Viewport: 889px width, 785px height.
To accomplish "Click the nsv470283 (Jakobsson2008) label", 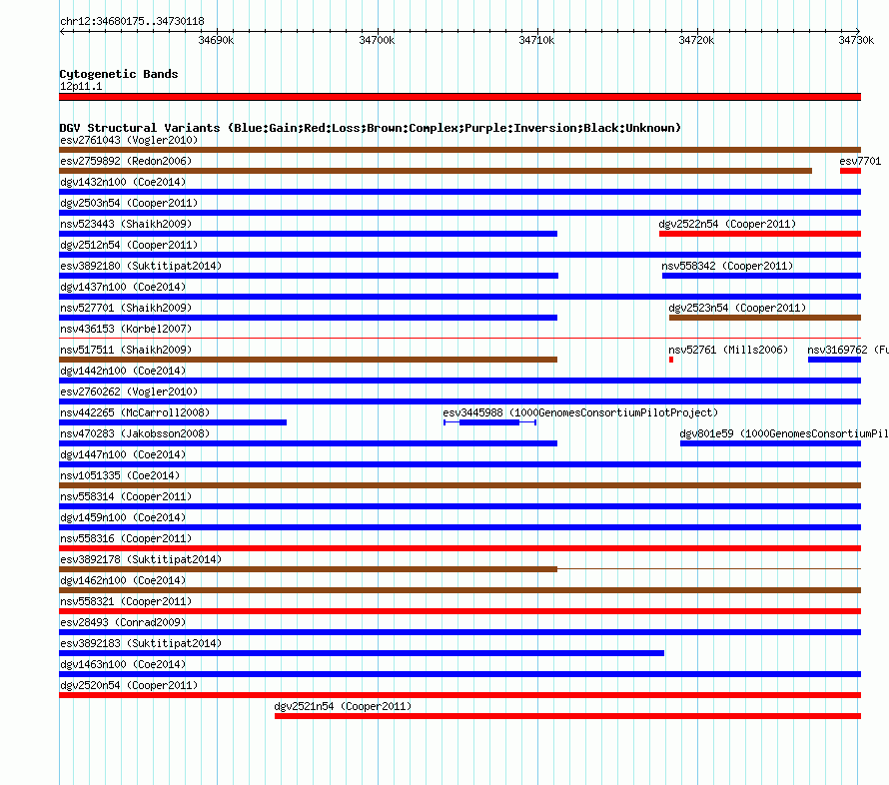I will tap(135, 433).
